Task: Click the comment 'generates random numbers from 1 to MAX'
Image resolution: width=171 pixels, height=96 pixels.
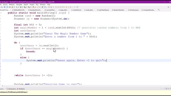Action: pyautogui.click(x=111, y=28)
